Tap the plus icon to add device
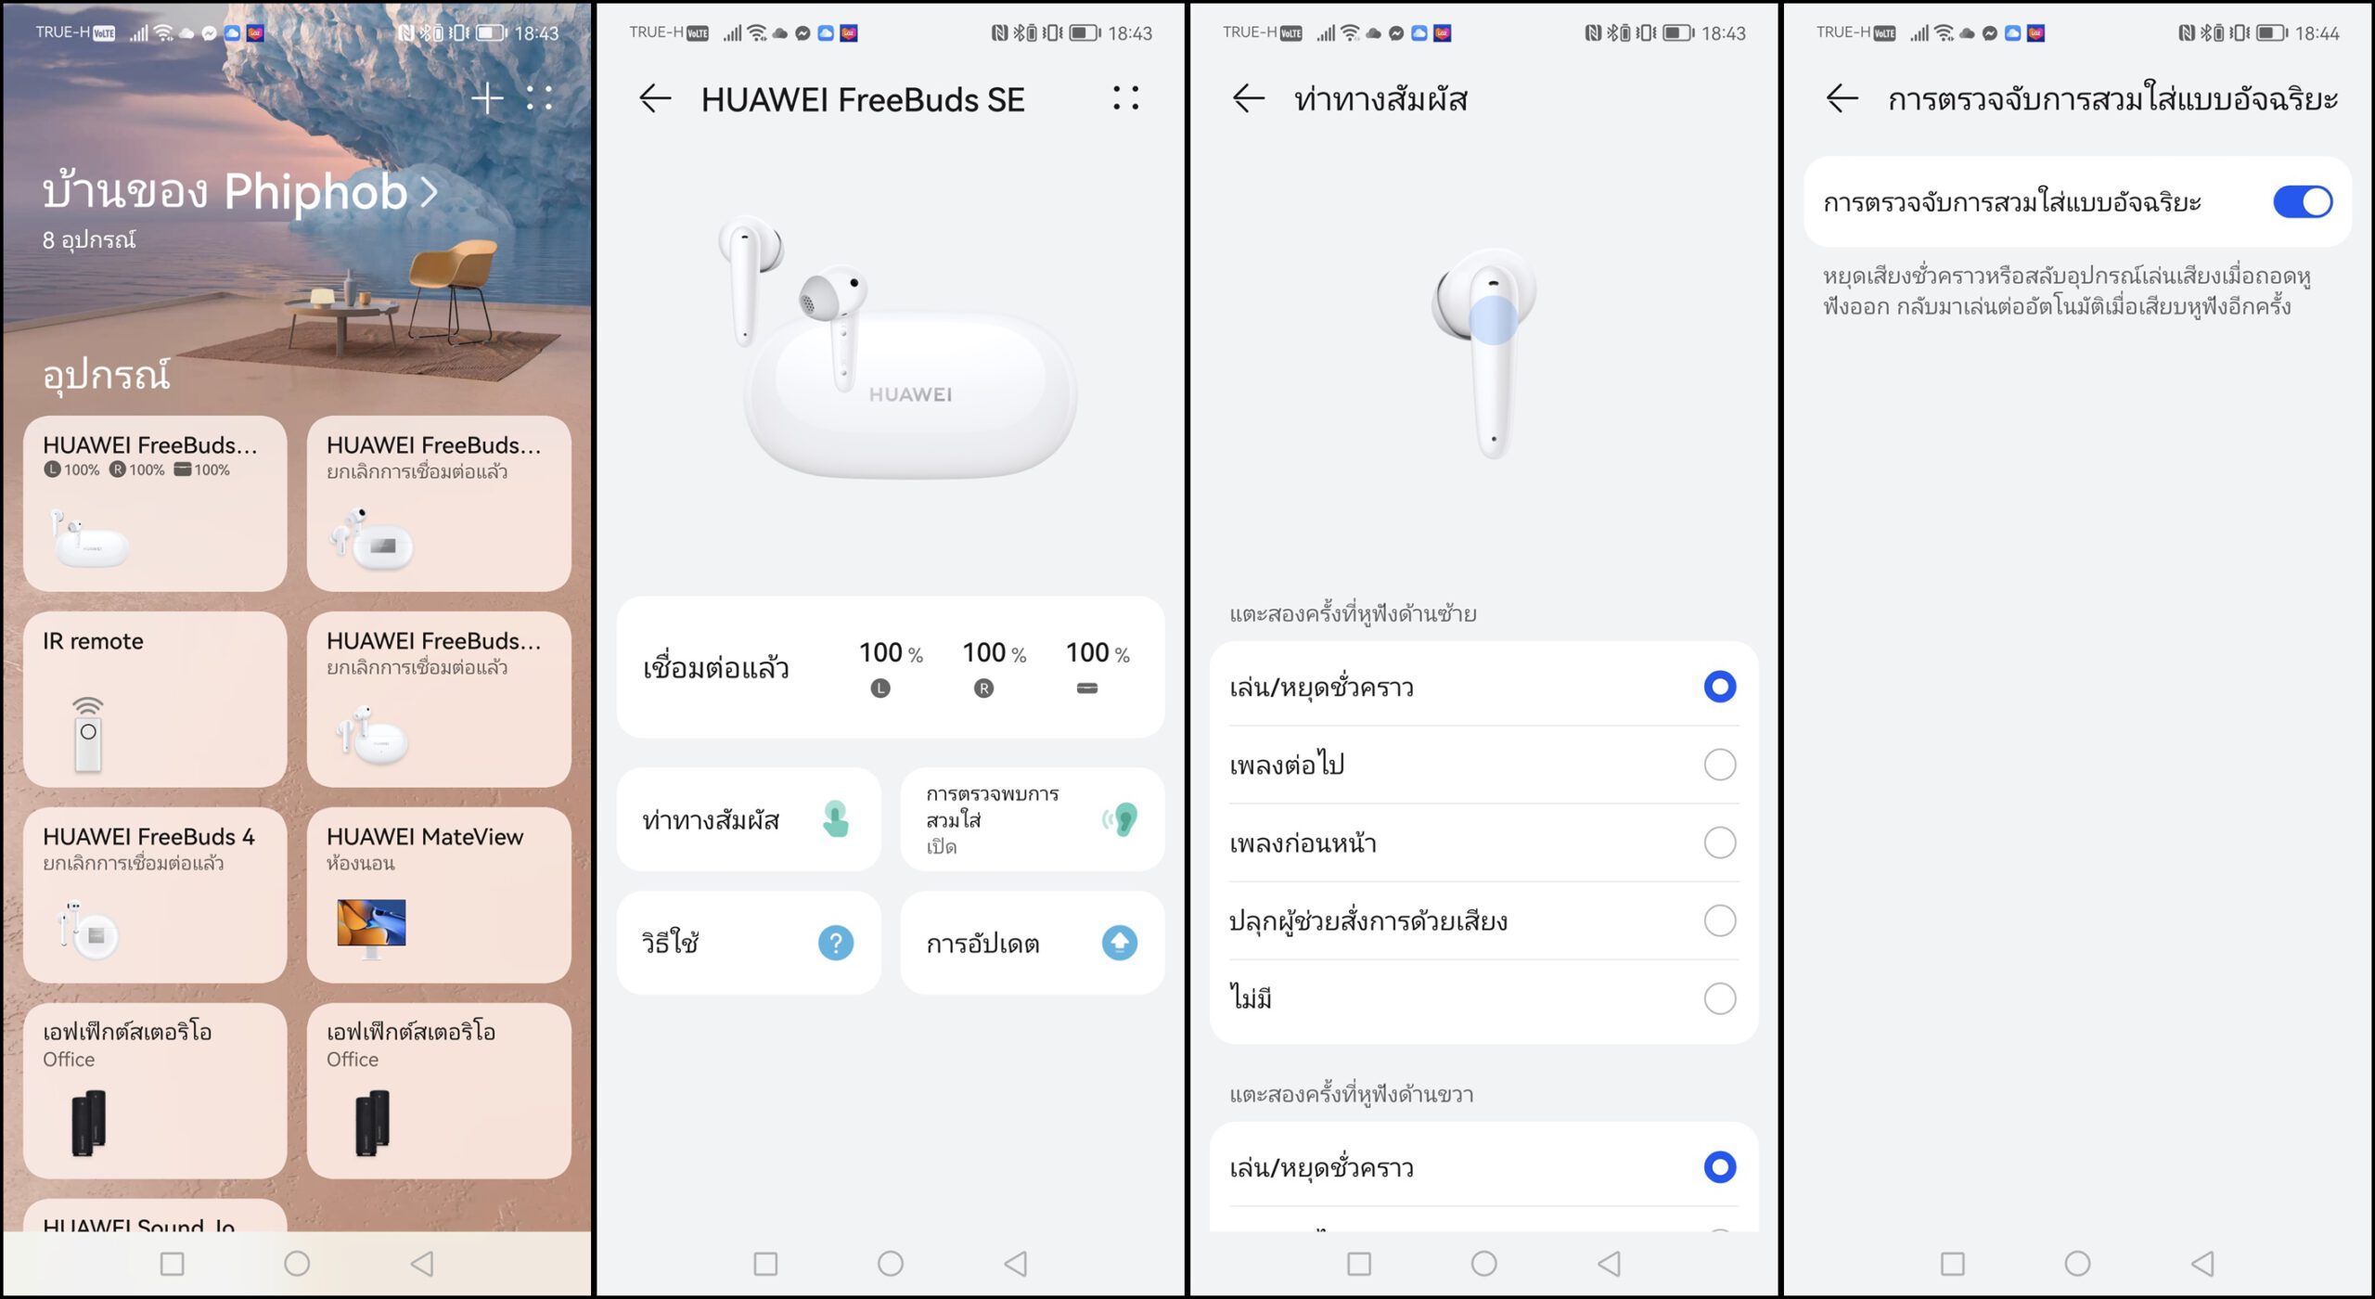2375x1299 pixels. pos(487,98)
